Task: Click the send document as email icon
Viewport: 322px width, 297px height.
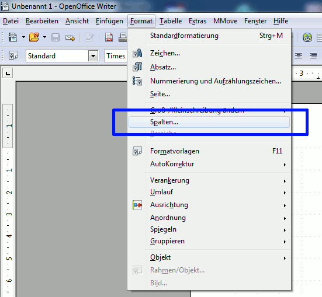Action: 70,38
